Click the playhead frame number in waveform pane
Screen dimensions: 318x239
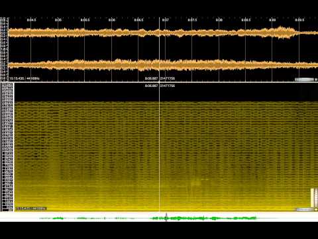pyautogui.click(x=168, y=78)
